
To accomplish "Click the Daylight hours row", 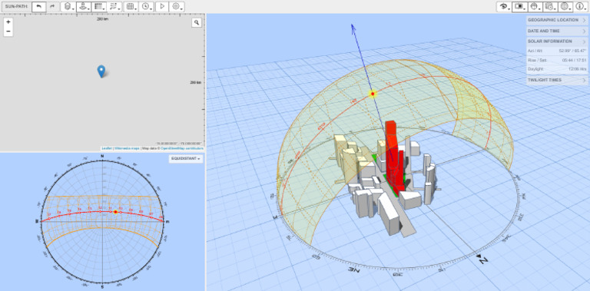I will tap(557, 69).
